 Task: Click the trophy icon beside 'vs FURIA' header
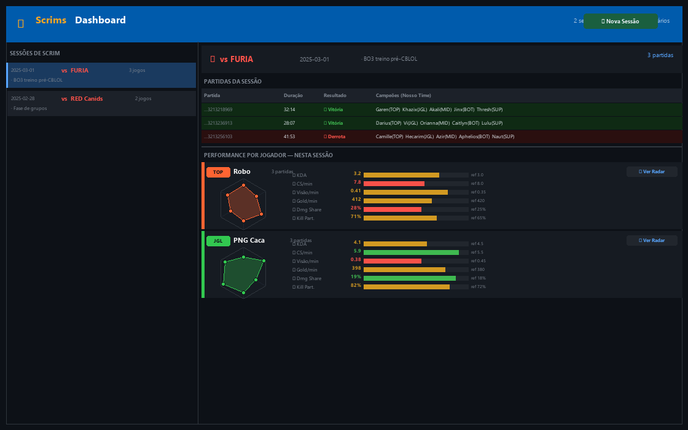tap(213, 59)
